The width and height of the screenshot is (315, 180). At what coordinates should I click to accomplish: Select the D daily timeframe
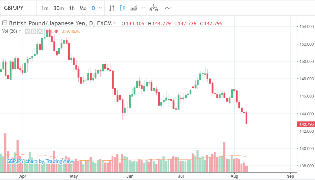[x=93, y=8]
